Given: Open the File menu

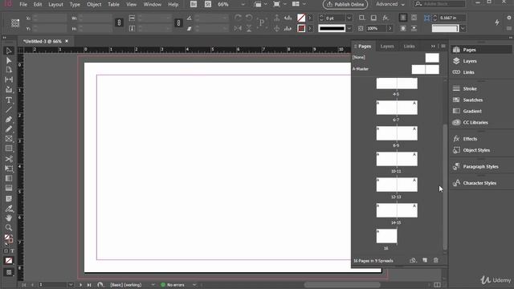Looking at the screenshot, I should (x=23, y=5).
